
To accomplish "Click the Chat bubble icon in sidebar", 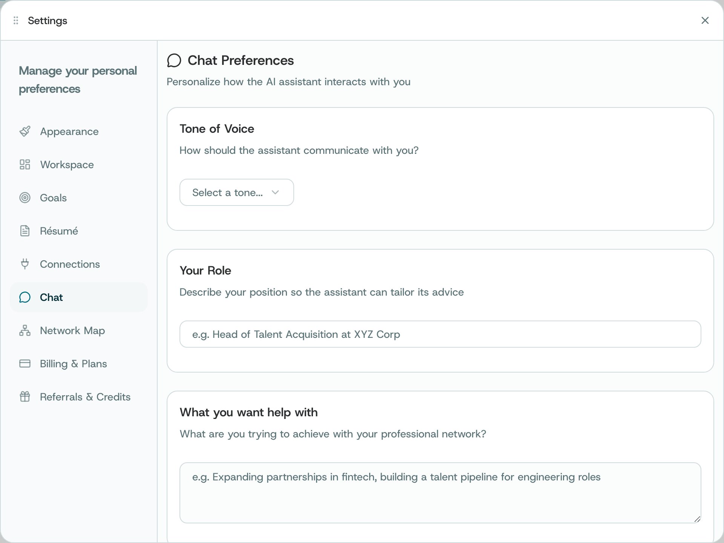I will [25, 297].
